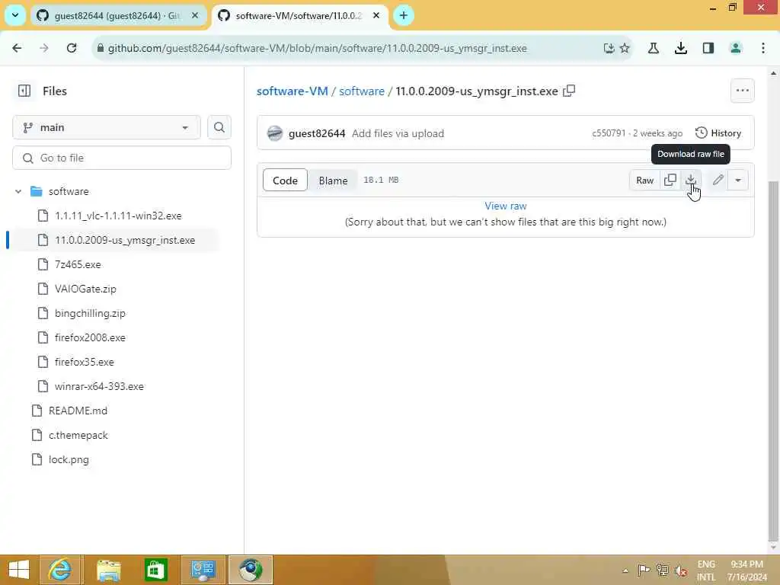Close the guest82644 tab
The width and height of the screenshot is (780, 585).
coord(195,15)
